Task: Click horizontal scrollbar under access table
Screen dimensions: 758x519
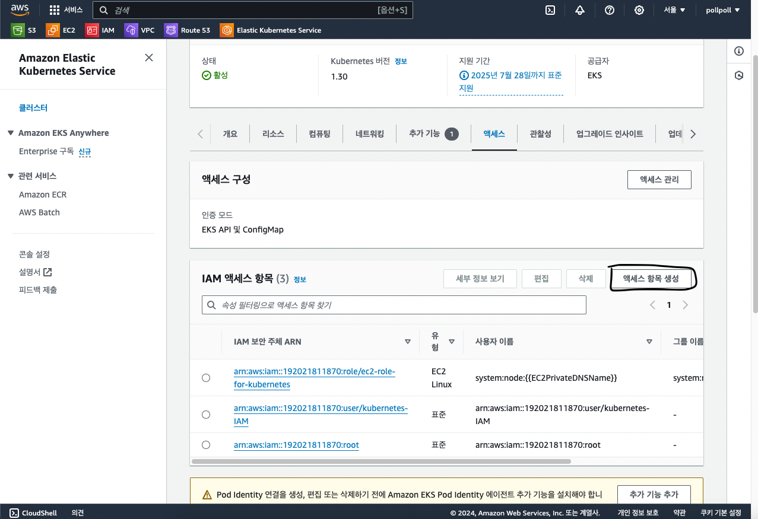Action: tap(381, 461)
